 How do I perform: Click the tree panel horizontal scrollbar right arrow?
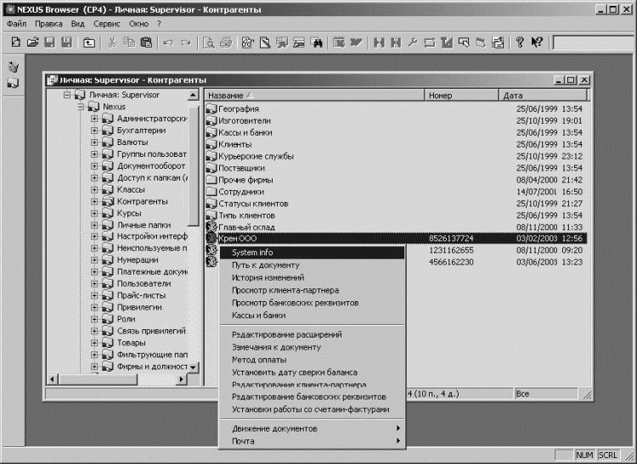[x=181, y=379]
